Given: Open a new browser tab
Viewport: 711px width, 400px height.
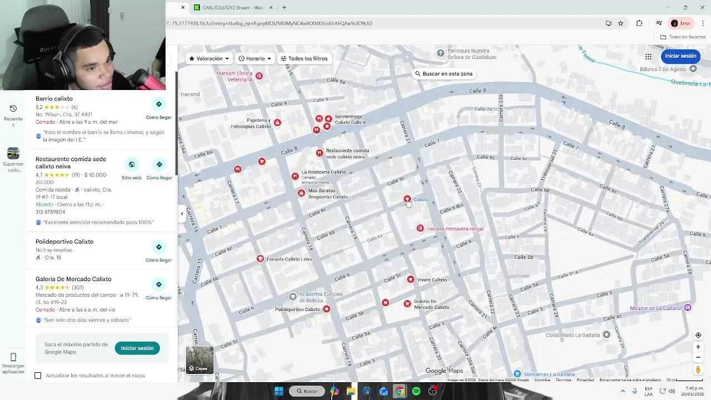Looking at the screenshot, I should [284, 8].
